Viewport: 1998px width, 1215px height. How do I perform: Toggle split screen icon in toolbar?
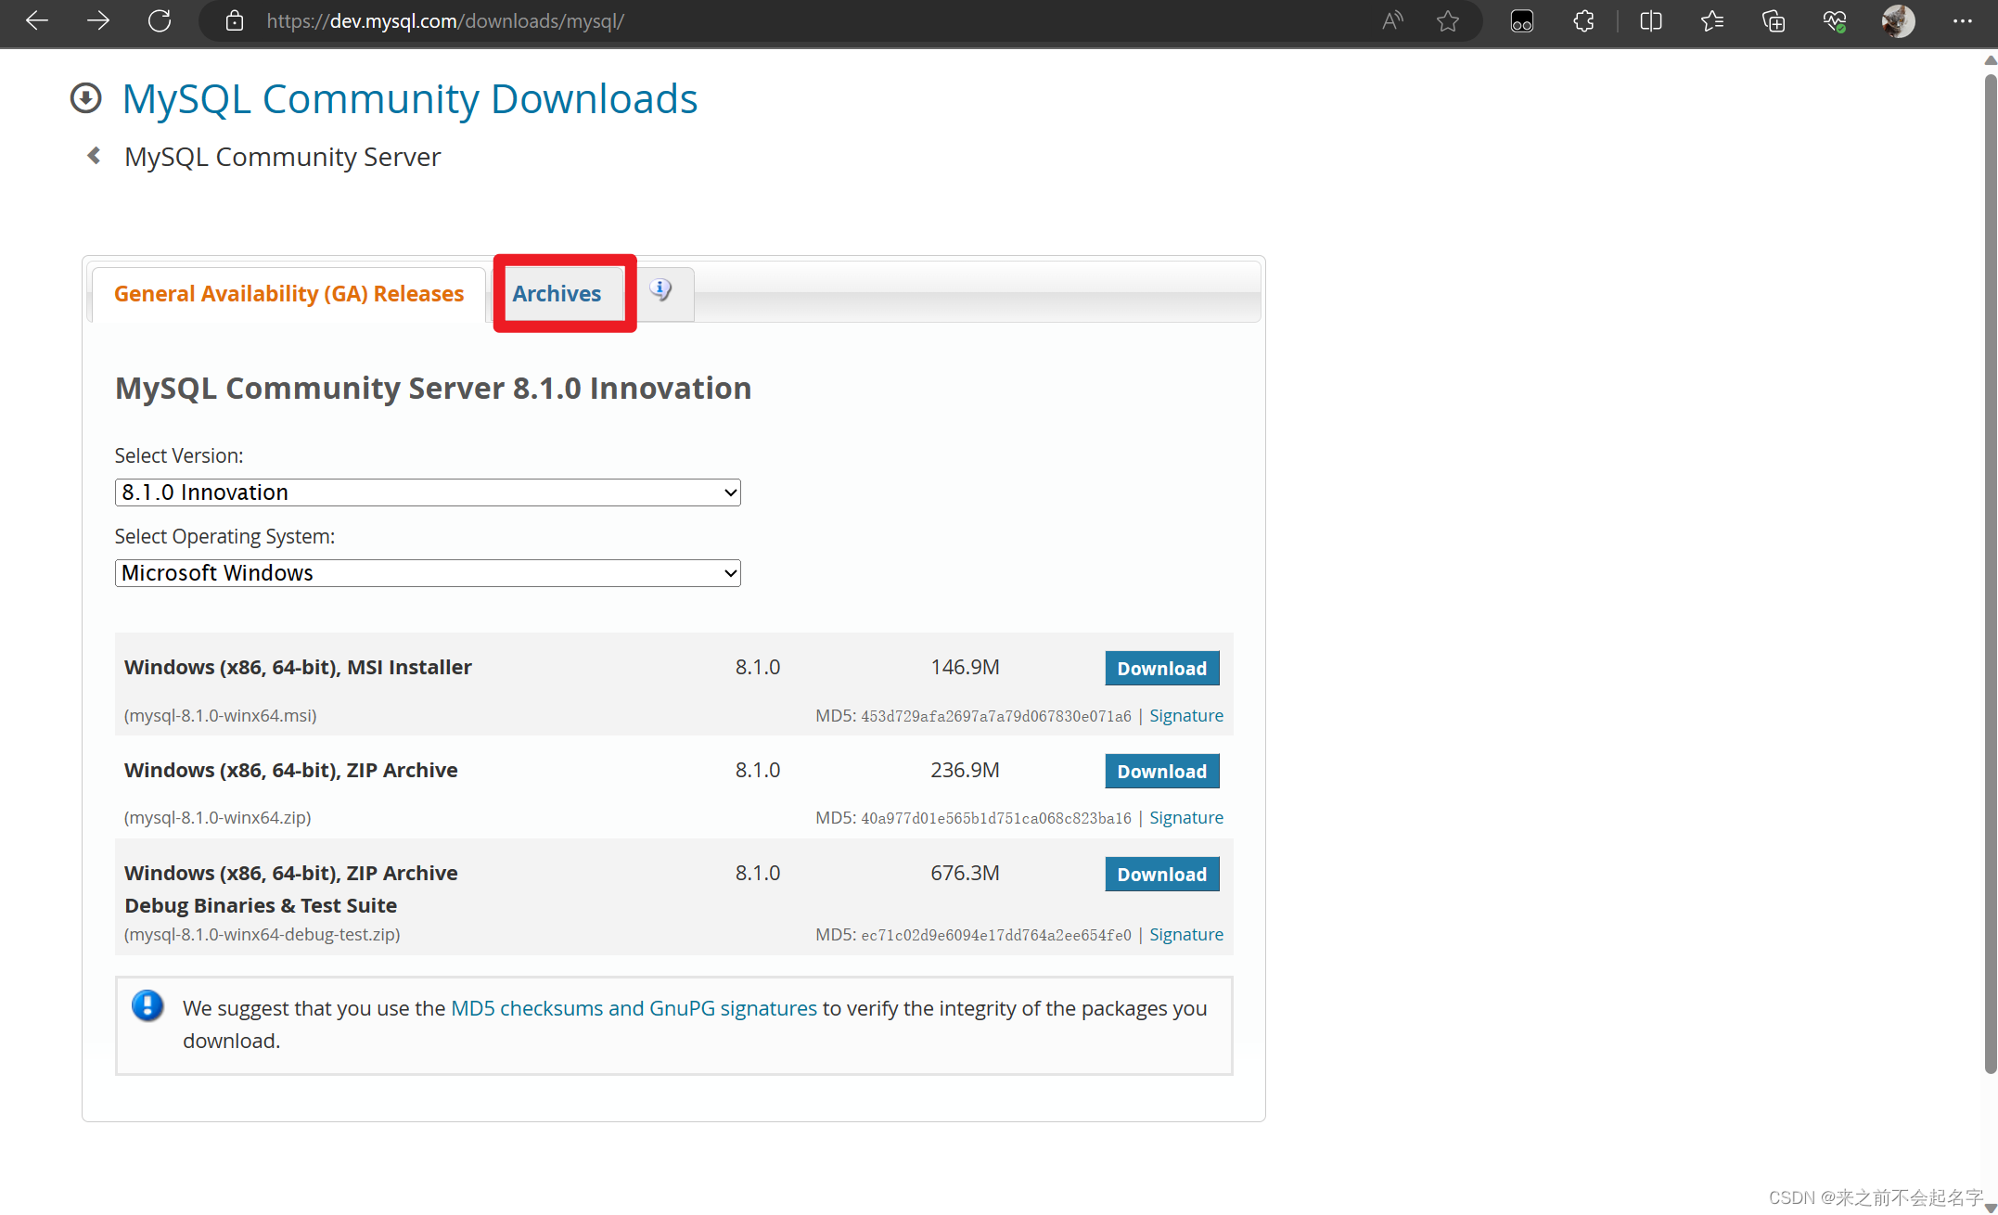point(1650,20)
